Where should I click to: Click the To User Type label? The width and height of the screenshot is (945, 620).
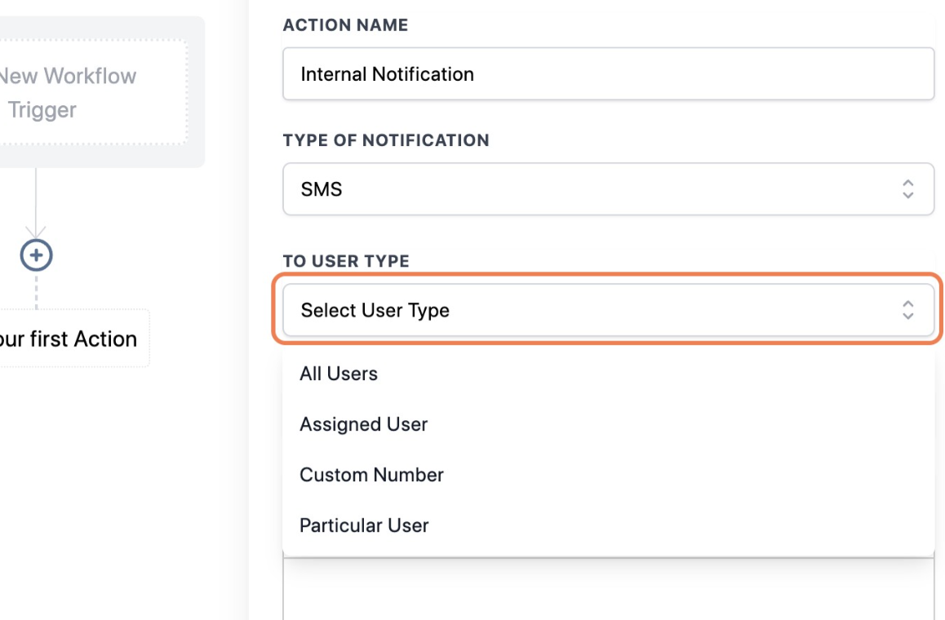pos(346,261)
